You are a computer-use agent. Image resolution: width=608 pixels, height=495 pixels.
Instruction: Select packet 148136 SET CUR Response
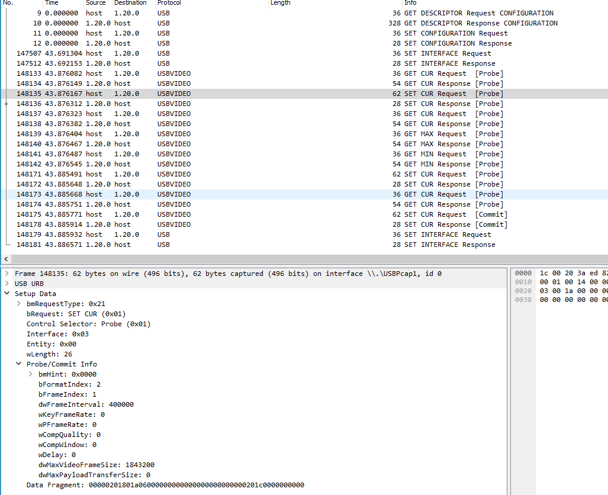point(304,104)
